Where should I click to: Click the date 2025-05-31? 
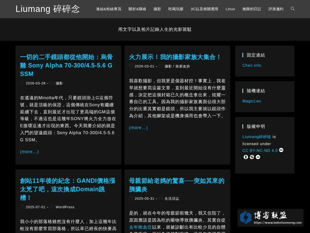(145, 199)
